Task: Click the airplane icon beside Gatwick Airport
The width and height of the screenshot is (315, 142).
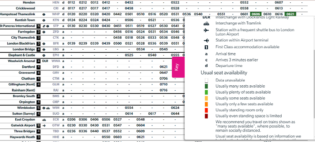Action: (x=44, y=126)
